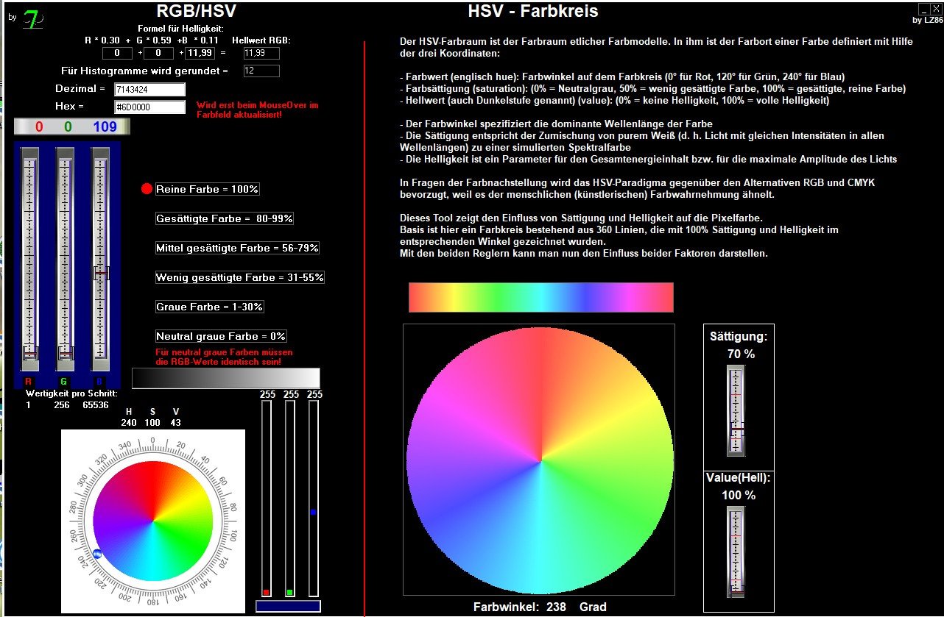The height and width of the screenshot is (617, 944).
Task: Click the red marker in first 255 bar
Action: pos(267,592)
